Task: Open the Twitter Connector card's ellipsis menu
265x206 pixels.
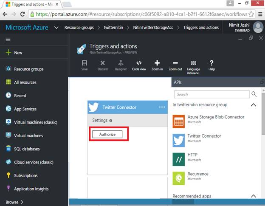Action: click(162, 107)
